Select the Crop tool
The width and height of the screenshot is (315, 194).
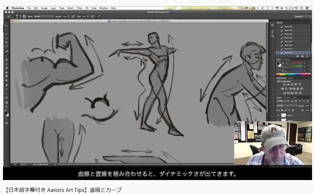click(x=7, y=42)
